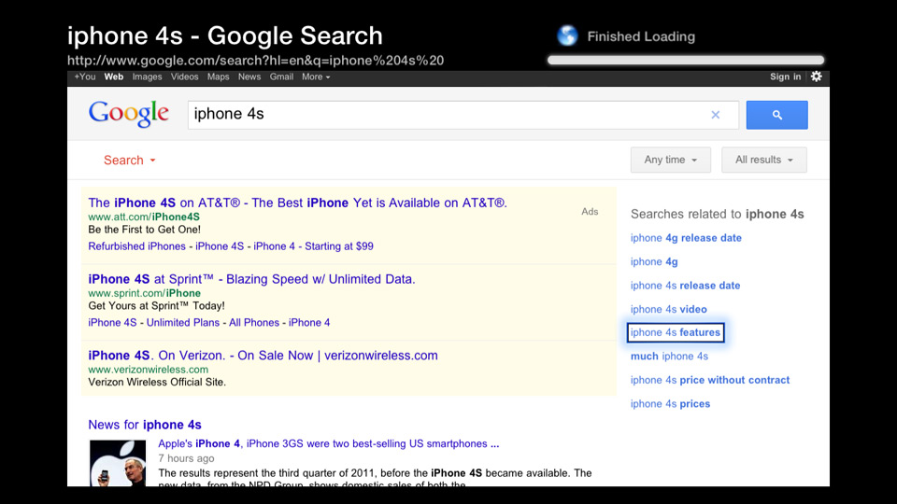Open the news story thumbnail image
The height and width of the screenshot is (504, 897).
pos(118,463)
